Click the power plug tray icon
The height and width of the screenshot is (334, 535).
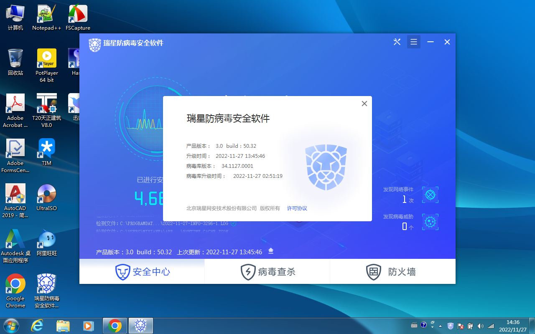471,326
